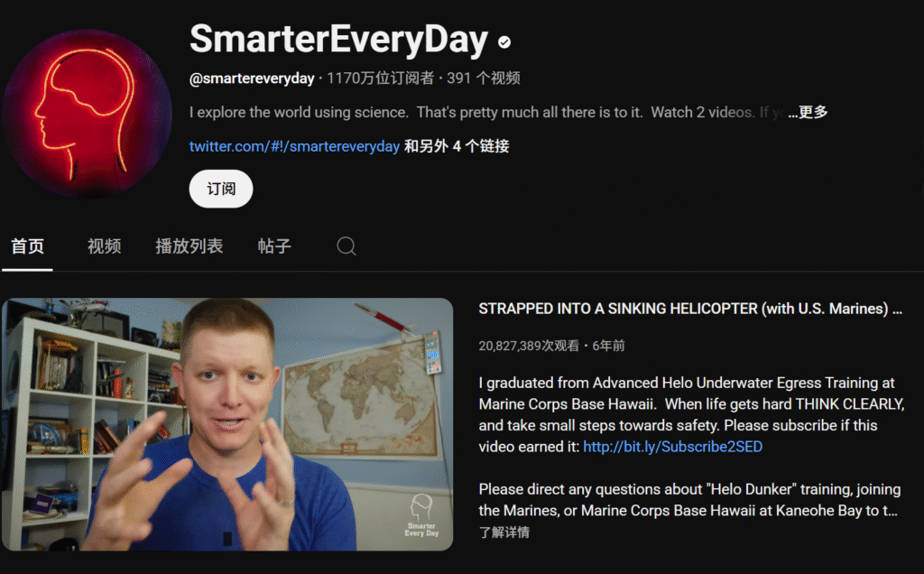924x574 pixels.
Task: Play the featured helicopter video thumbnail
Action: point(227,424)
